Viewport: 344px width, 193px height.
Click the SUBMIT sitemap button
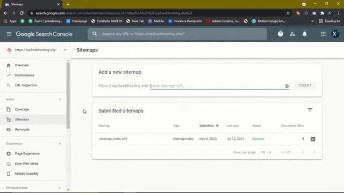(x=305, y=85)
